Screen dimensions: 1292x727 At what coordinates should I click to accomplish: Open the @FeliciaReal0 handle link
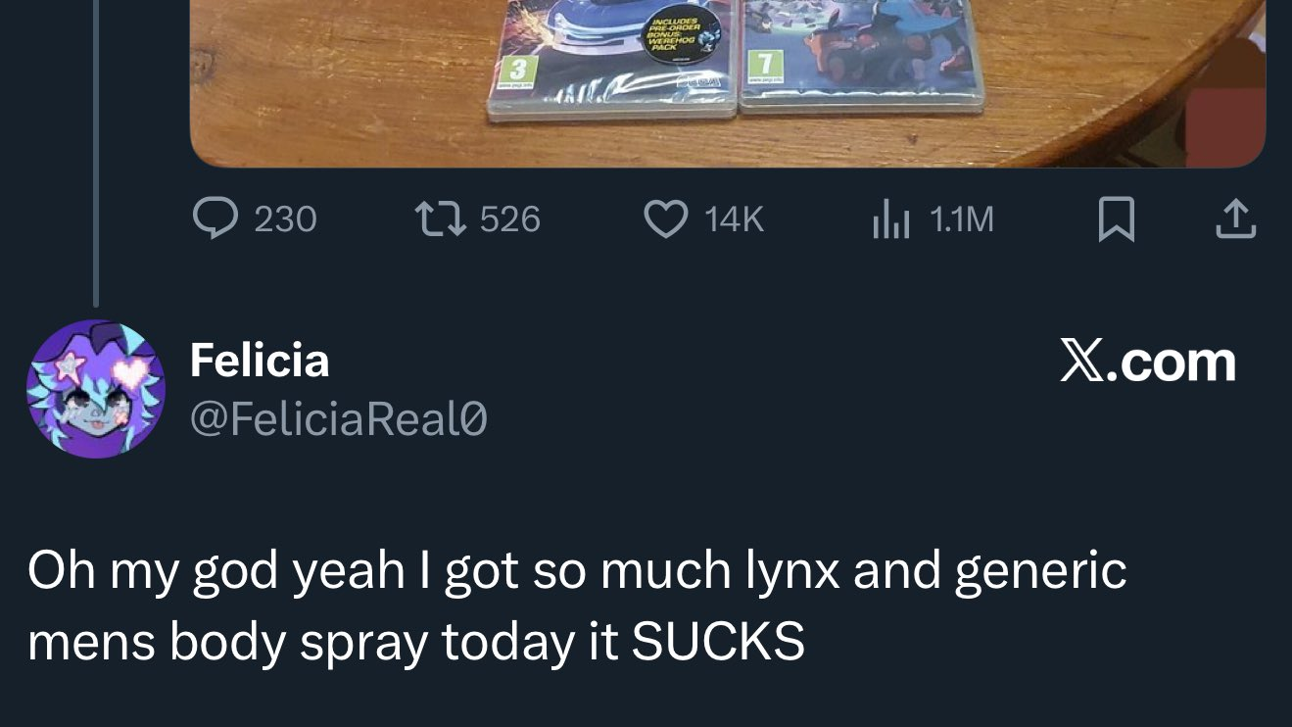click(x=339, y=420)
